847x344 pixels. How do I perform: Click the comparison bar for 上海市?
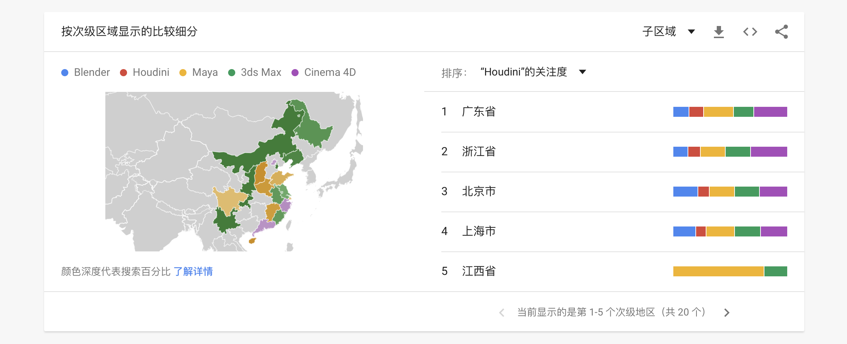point(730,231)
